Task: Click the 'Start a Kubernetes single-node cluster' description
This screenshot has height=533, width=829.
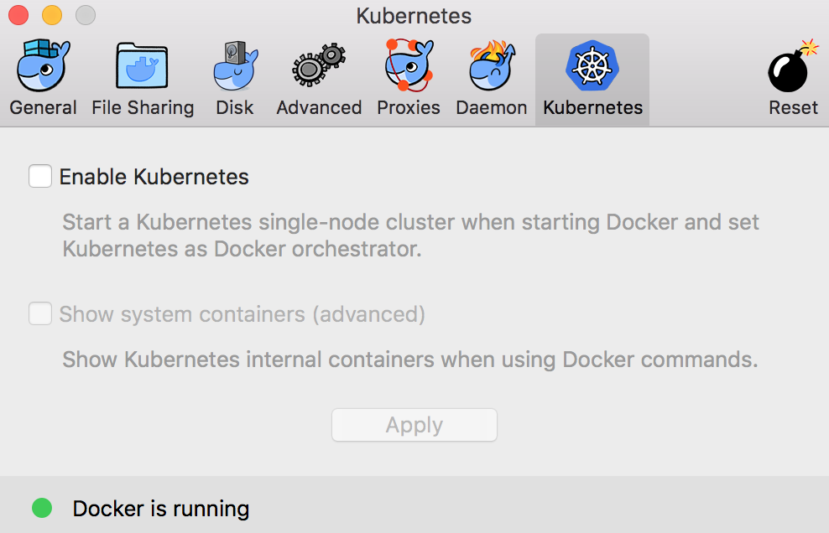Action: [x=411, y=235]
